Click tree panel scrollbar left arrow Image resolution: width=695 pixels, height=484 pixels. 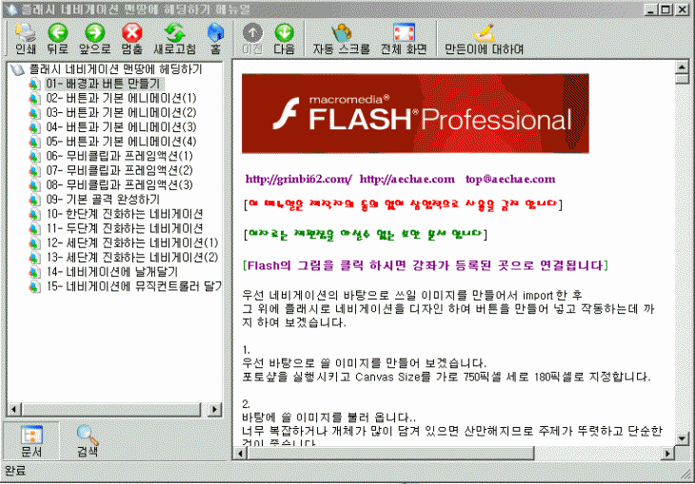14,409
